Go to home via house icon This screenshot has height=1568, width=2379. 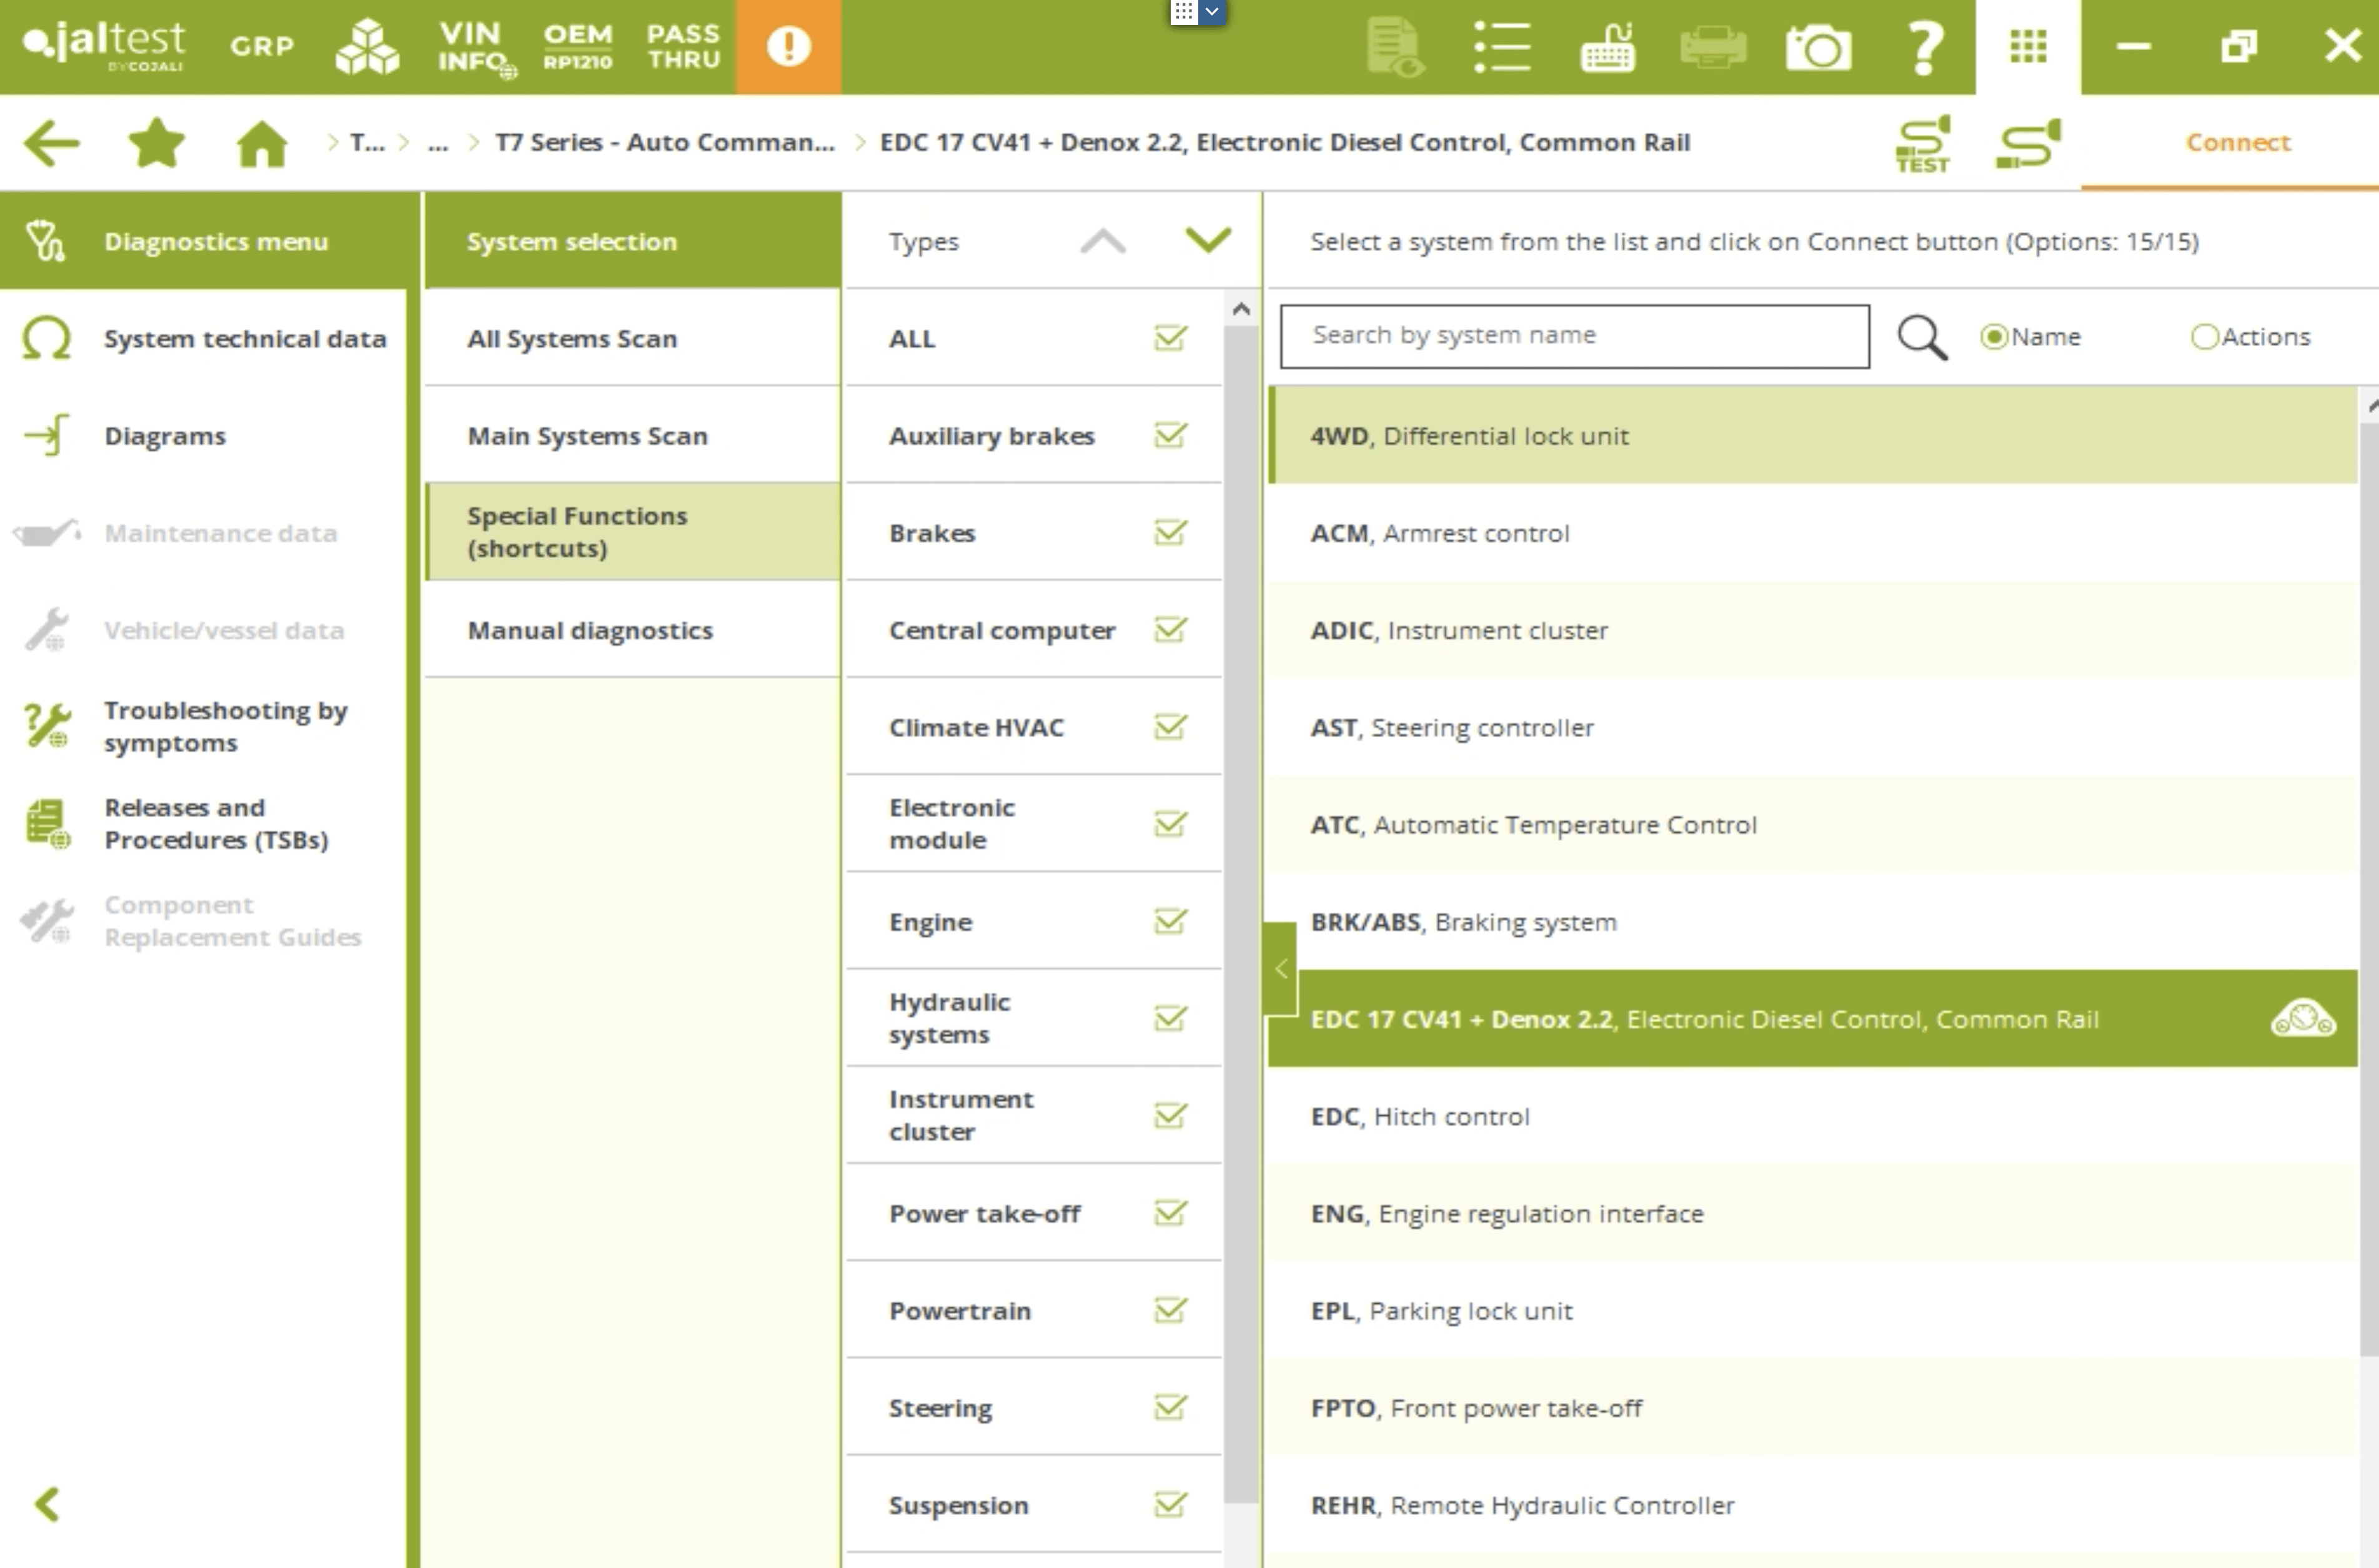tap(262, 143)
